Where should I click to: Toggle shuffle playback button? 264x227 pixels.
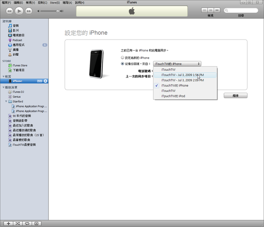click(18, 223)
